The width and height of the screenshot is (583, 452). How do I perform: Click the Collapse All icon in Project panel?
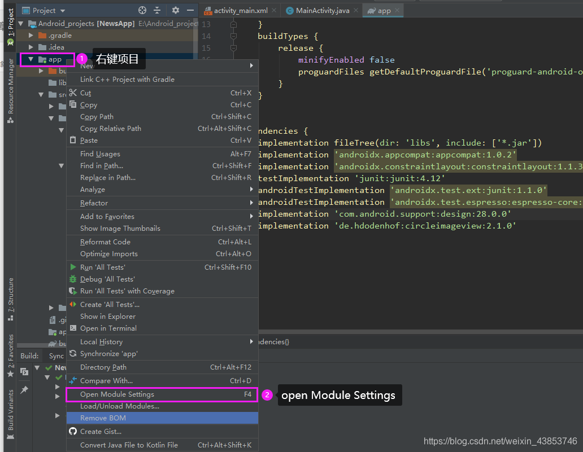(157, 10)
